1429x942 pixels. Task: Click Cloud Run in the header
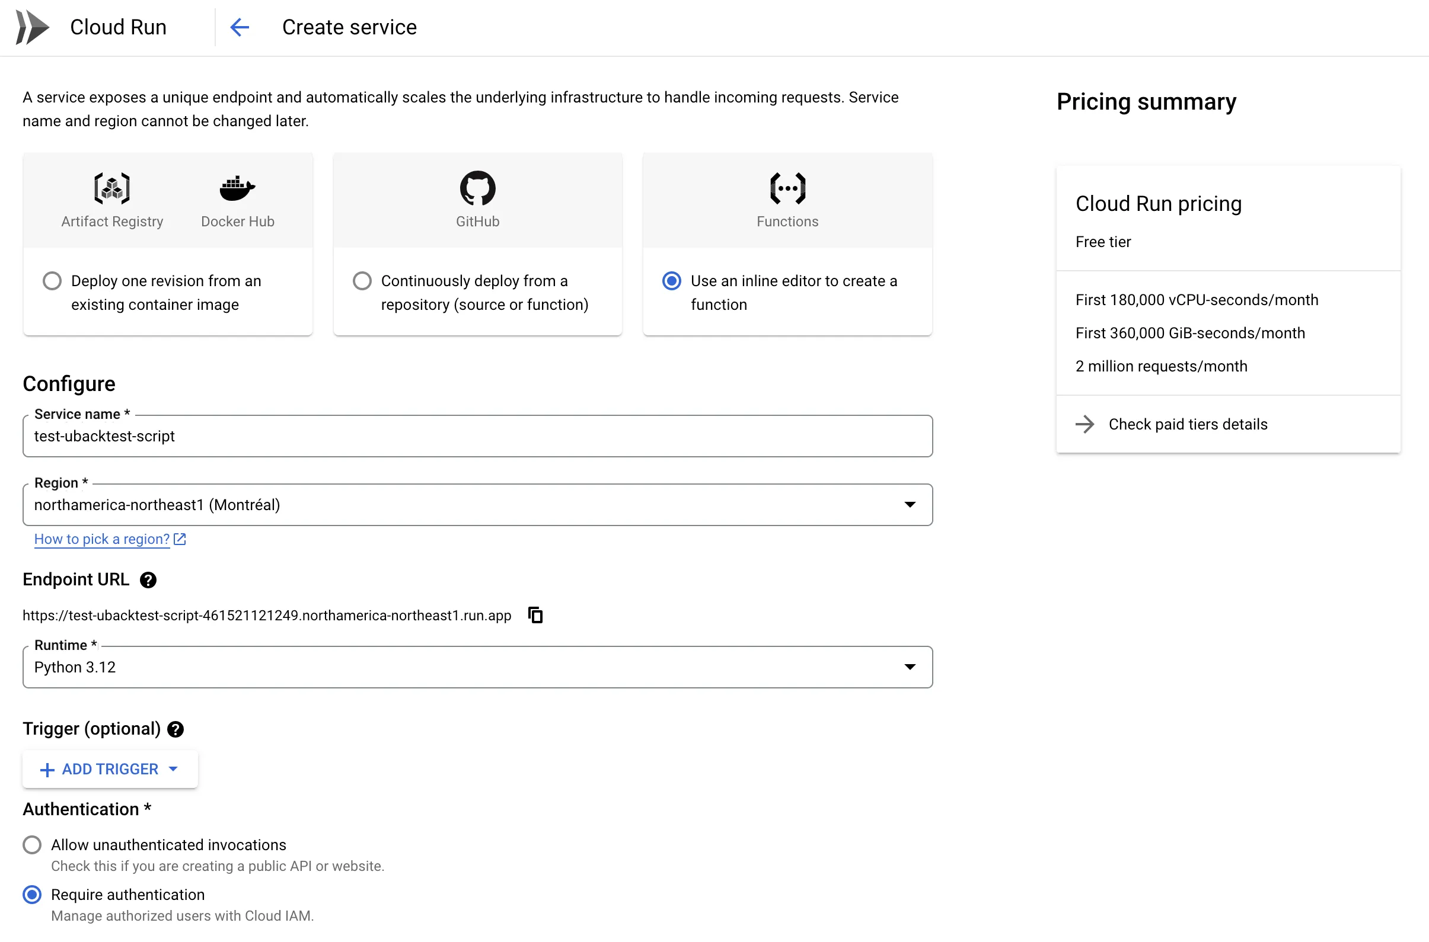118,27
